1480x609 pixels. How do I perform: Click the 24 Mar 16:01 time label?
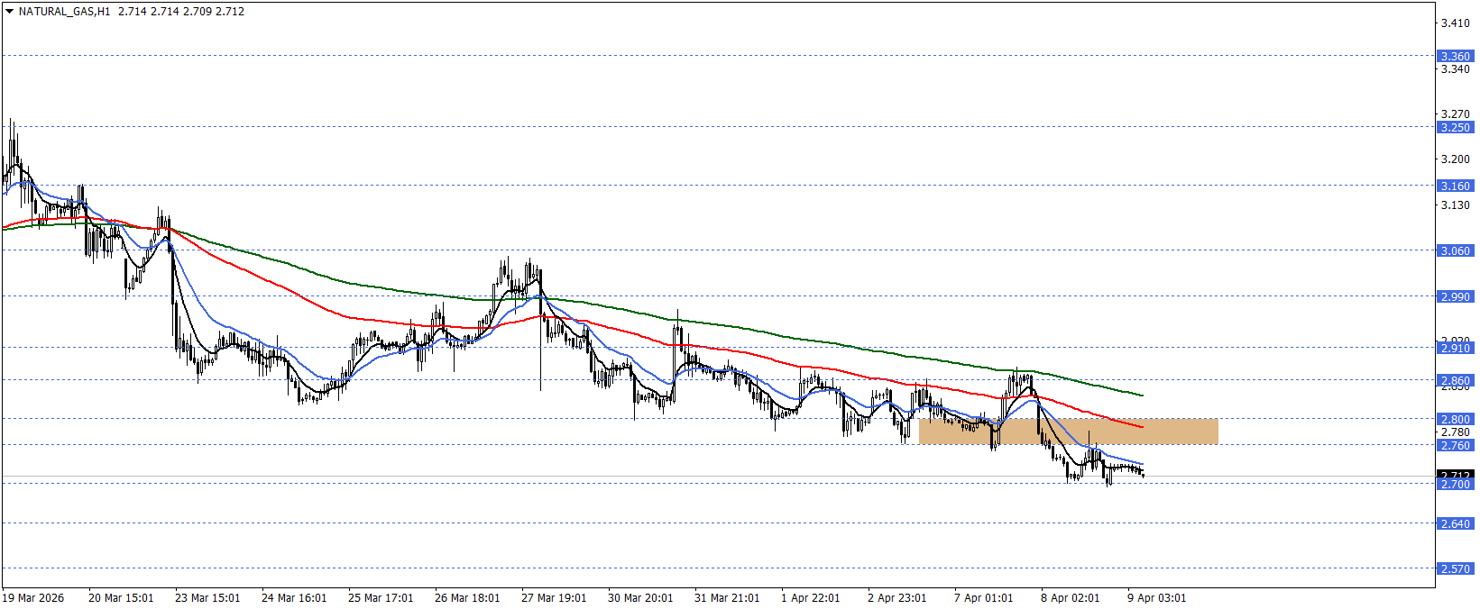(x=294, y=598)
